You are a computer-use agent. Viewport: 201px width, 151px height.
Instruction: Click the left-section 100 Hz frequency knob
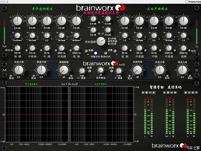(x=17, y=48)
